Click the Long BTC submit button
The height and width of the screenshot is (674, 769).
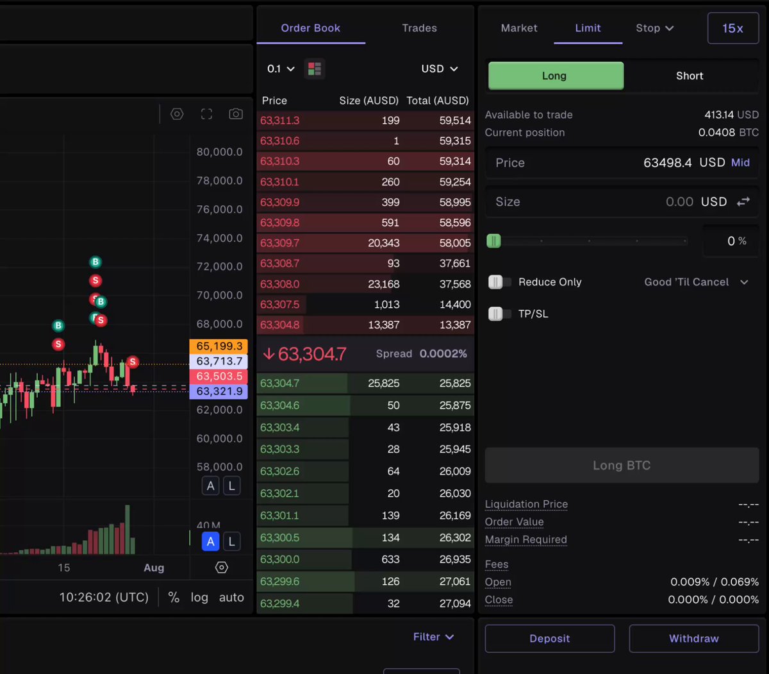coord(622,466)
